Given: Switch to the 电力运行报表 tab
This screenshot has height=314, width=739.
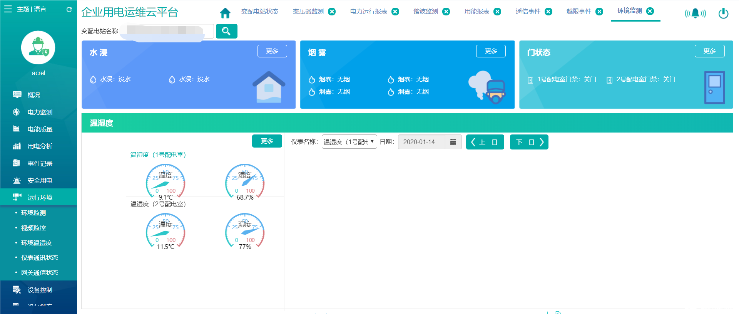Looking at the screenshot, I should click(x=369, y=12).
